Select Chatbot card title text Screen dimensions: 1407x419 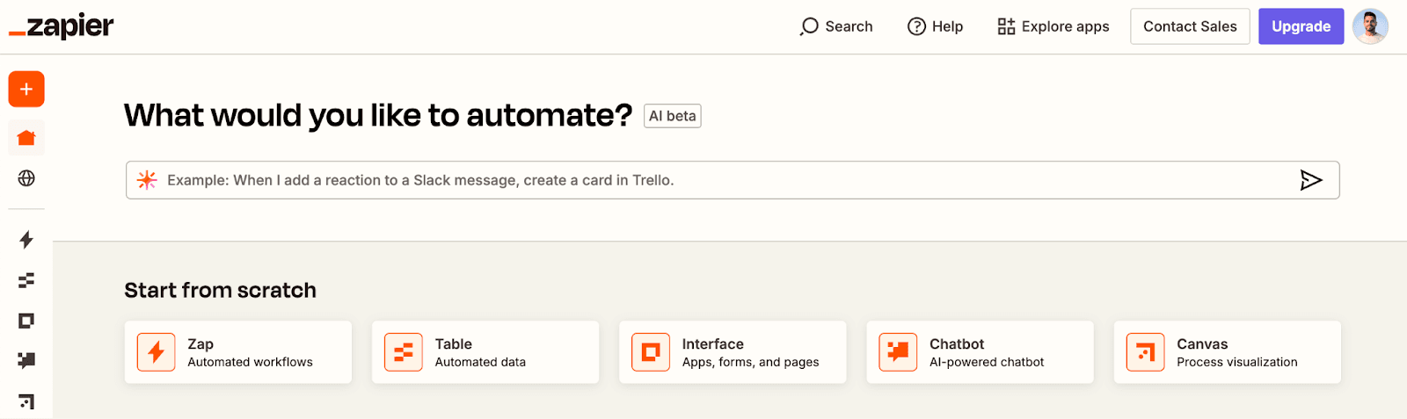957,344
